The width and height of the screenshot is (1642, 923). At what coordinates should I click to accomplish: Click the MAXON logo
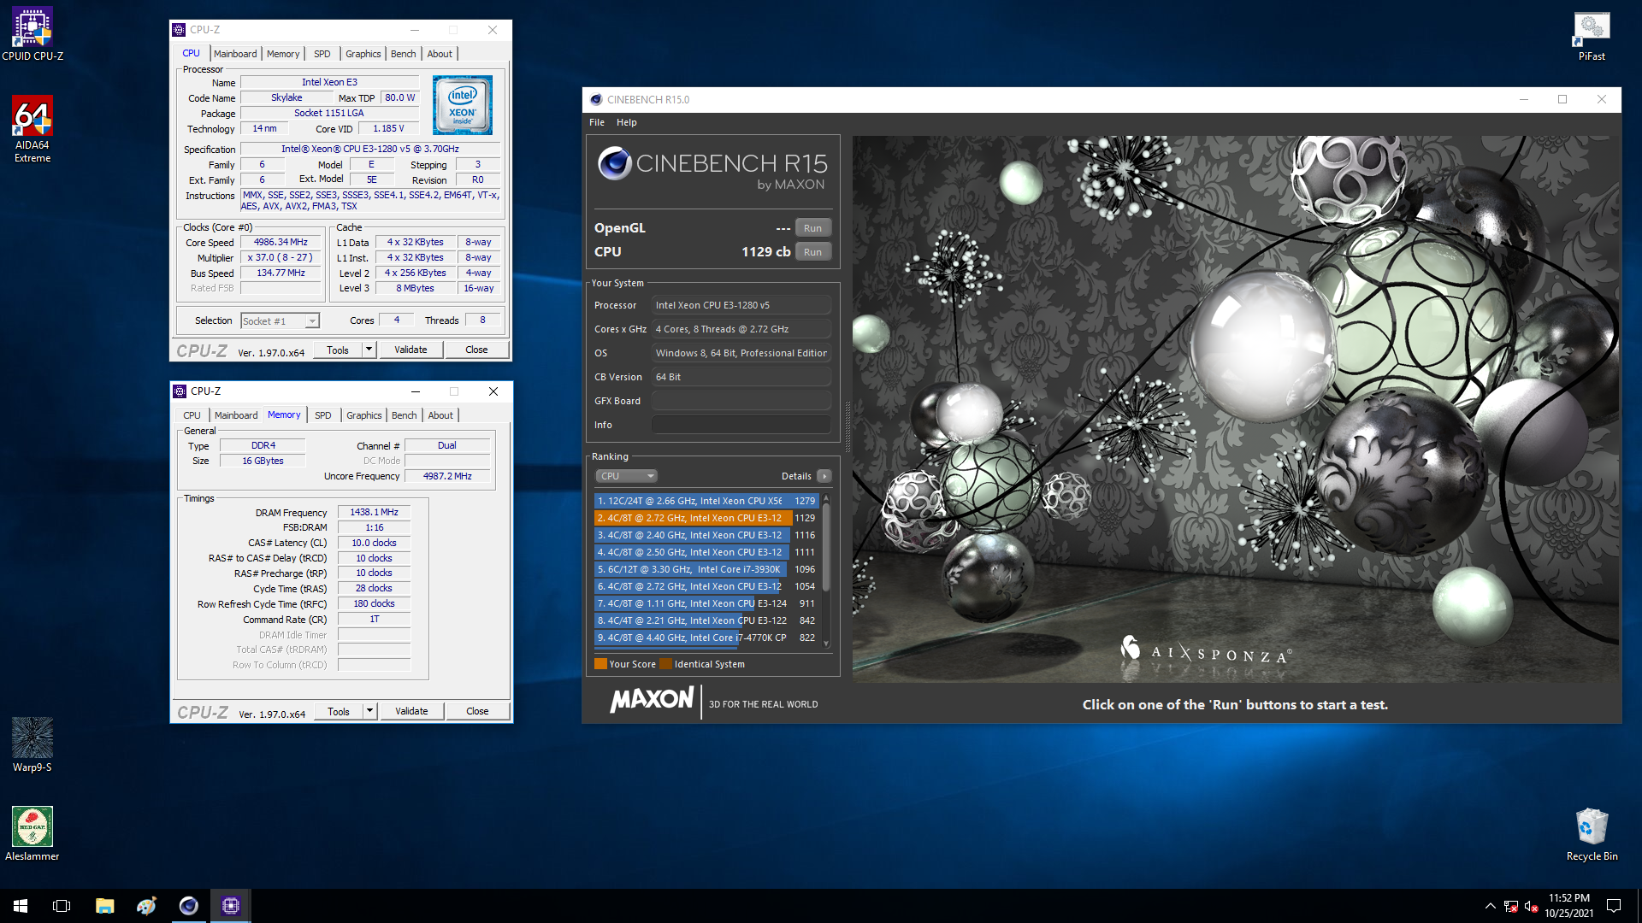coord(653,700)
